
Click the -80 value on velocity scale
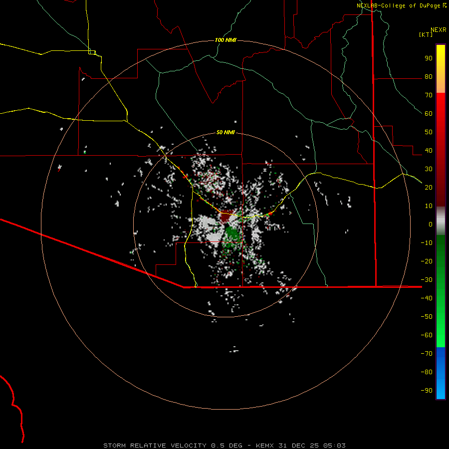click(427, 372)
